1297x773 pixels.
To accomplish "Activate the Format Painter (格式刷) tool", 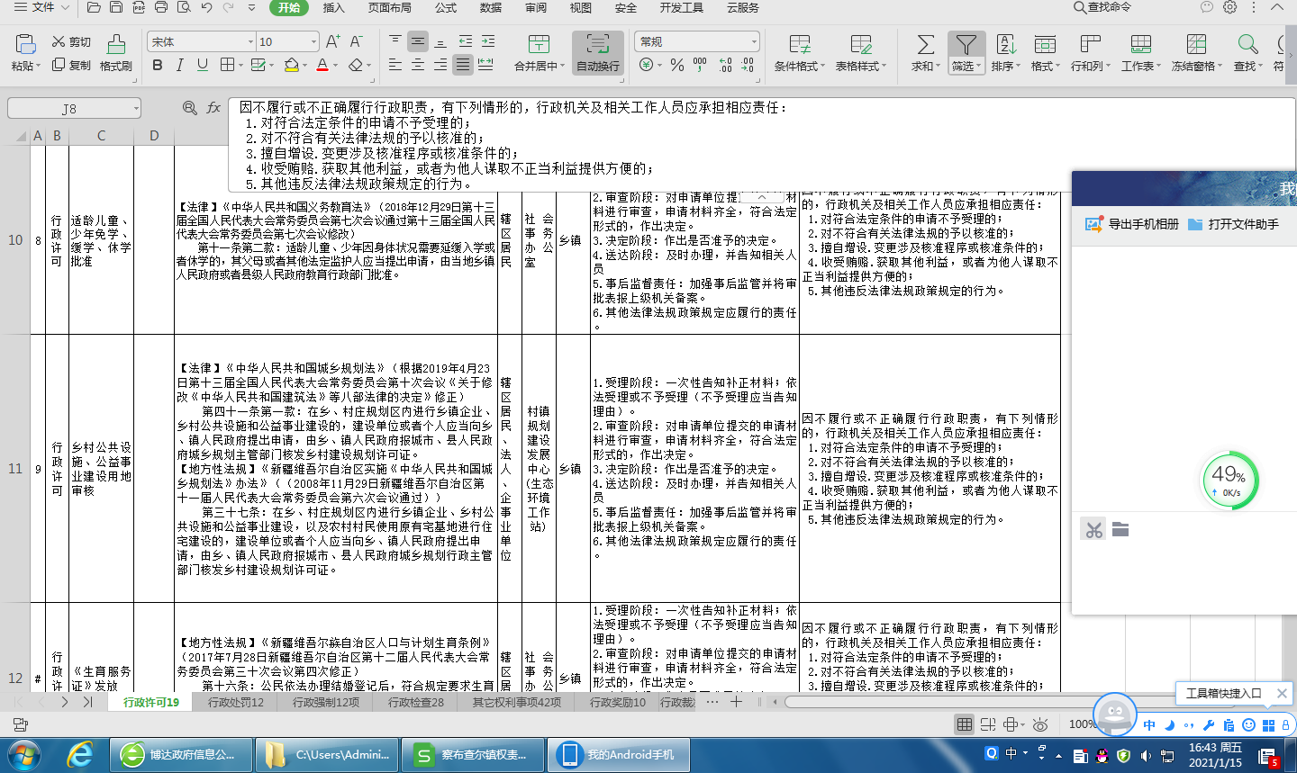I will pos(115,52).
